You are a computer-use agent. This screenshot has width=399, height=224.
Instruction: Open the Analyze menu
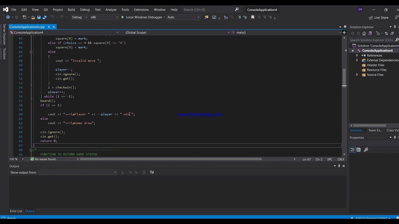111,10
